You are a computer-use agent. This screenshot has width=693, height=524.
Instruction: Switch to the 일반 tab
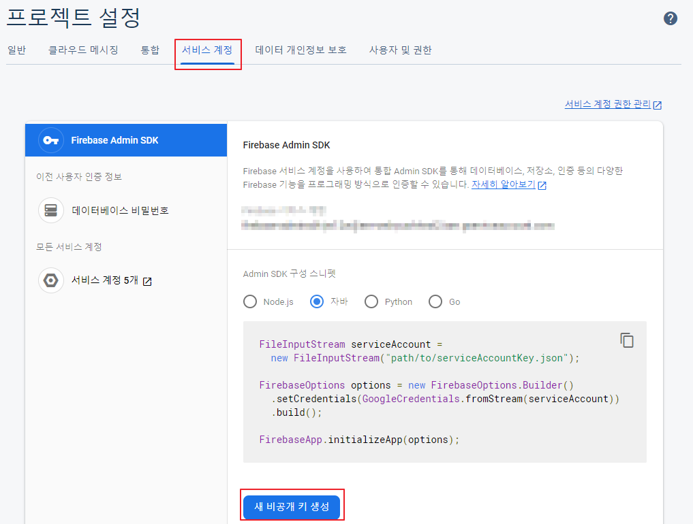16,50
